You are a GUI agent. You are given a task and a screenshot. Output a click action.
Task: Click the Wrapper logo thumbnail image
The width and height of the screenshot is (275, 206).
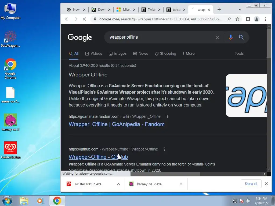246,95
